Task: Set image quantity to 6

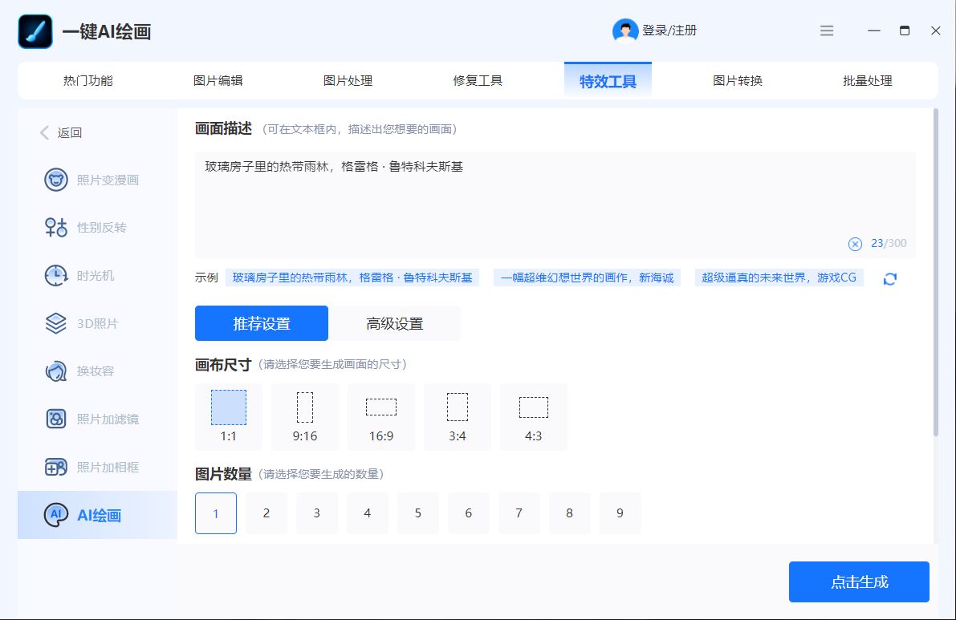Action: click(468, 513)
